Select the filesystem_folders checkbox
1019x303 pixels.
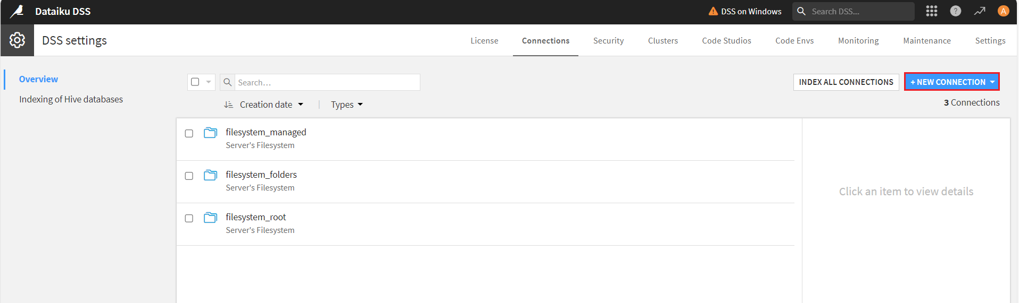pyautogui.click(x=189, y=176)
